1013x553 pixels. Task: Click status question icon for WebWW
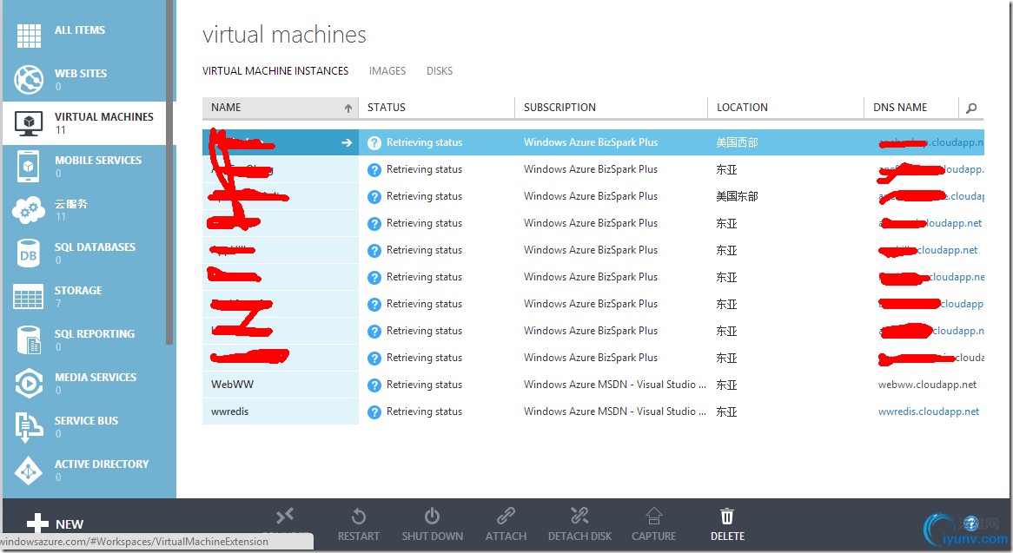point(374,385)
